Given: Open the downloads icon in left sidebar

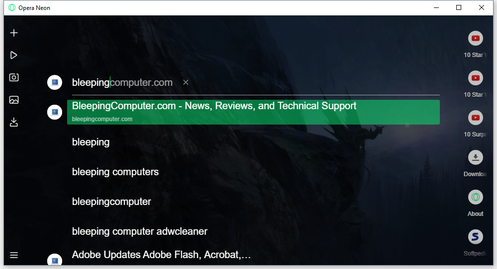Looking at the screenshot, I should click(14, 122).
